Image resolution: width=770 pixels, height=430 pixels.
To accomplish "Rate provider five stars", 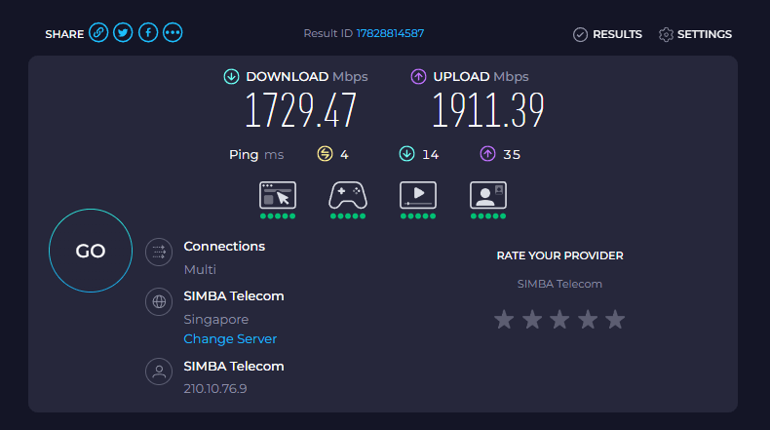I will (615, 320).
